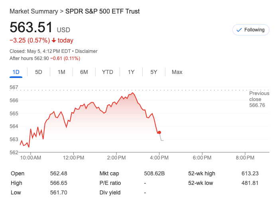Click the Disclaimer link
This screenshot has width=277, height=200.
86,51
